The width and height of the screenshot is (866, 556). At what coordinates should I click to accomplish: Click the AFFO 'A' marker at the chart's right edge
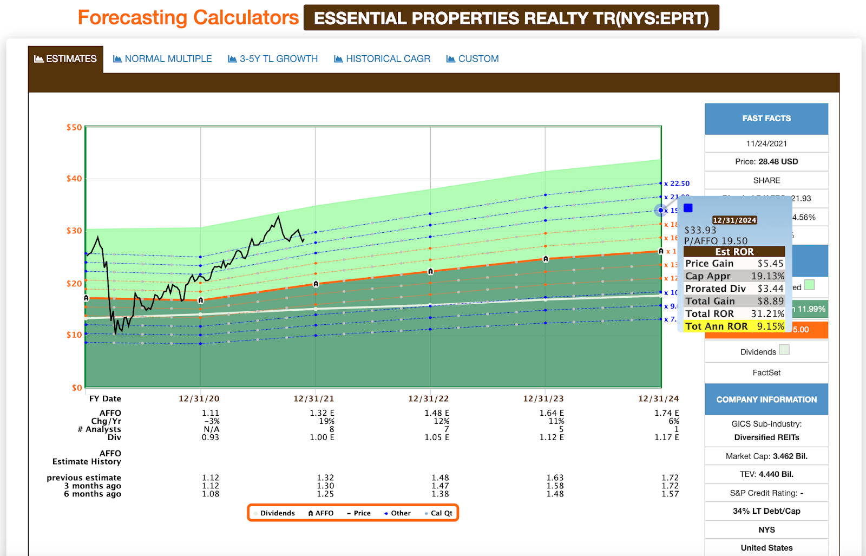point(661,251)
